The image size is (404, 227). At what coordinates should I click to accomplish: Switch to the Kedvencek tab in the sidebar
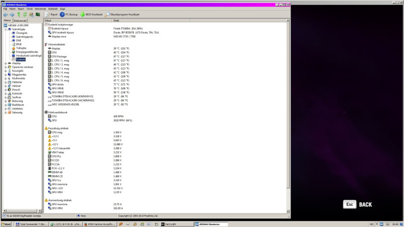click(x=20, y=21)
